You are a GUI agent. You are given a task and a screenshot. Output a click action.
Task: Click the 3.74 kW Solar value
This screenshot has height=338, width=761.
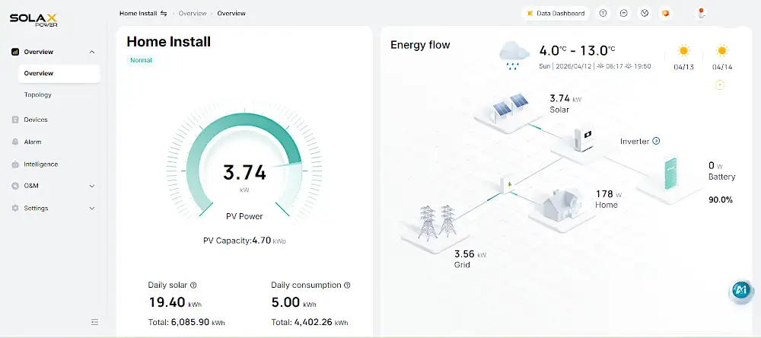tap(565, 99)
